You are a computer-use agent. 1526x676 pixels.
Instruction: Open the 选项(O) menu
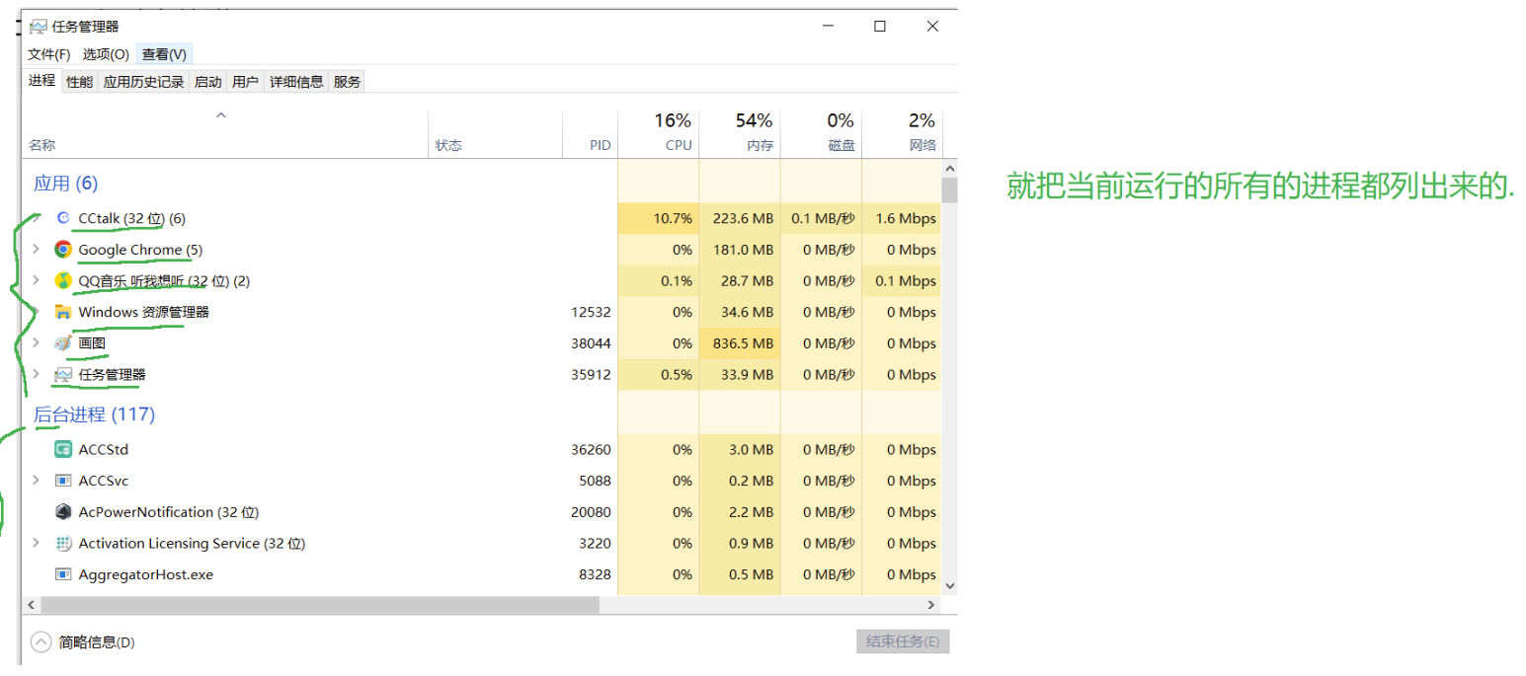click(x=106, y=54)
